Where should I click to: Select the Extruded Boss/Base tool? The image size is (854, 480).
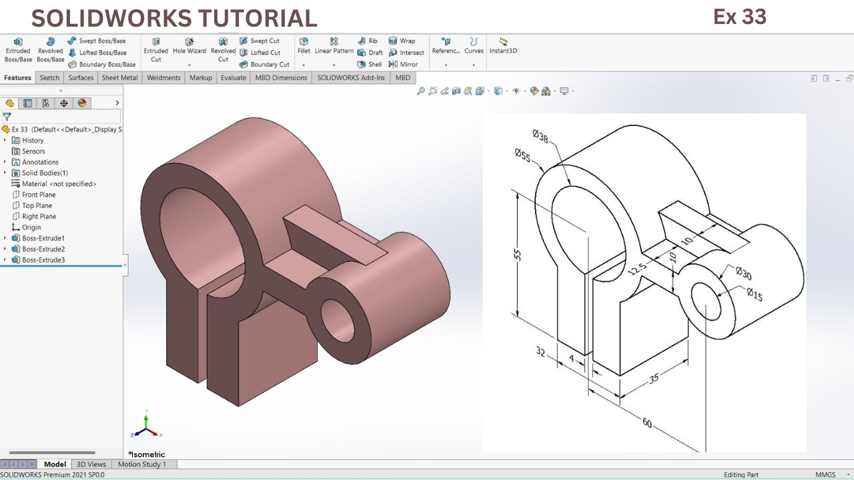pyautogui.click(x=18, y=51)
